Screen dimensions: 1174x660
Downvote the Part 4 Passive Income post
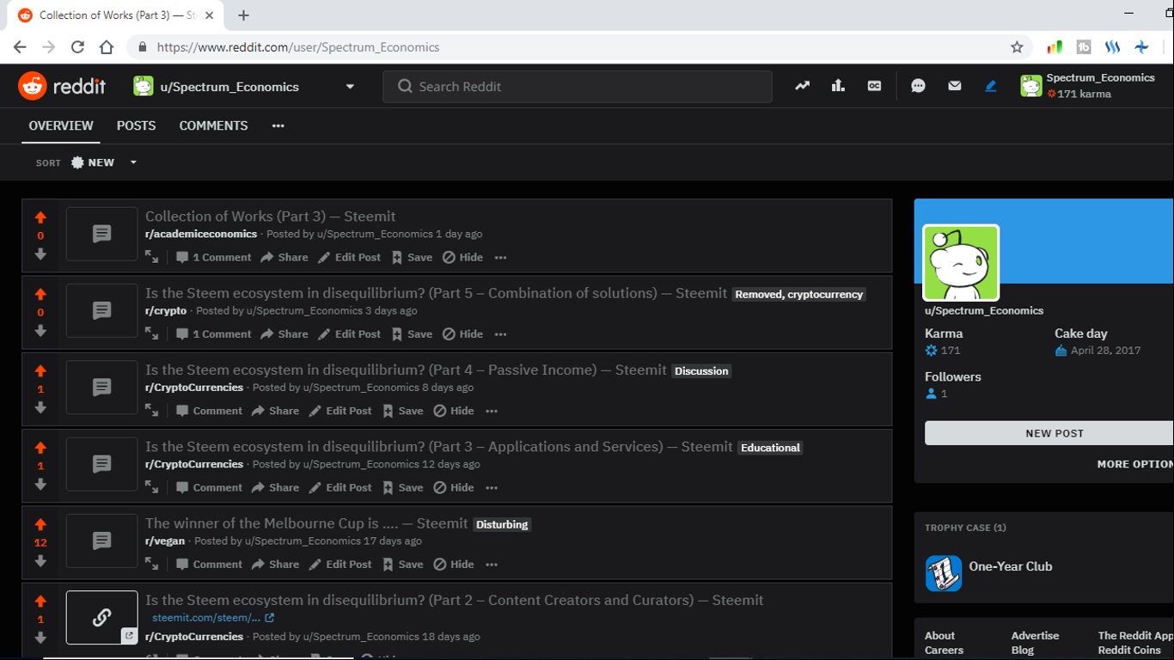pos(40,407)
